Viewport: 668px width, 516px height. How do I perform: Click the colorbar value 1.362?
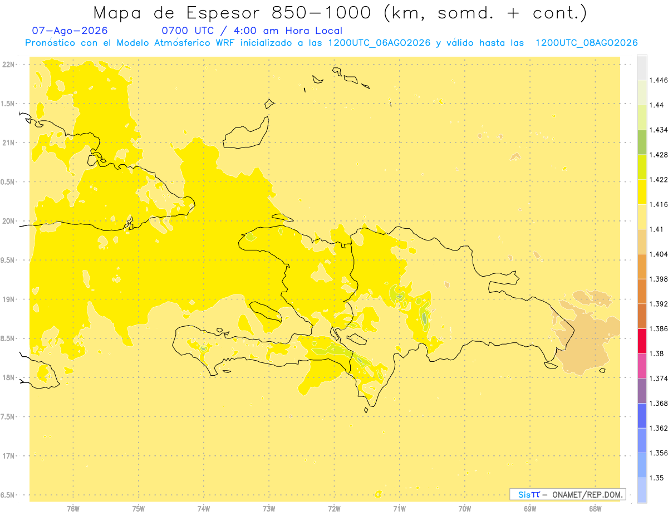[658, 428]
